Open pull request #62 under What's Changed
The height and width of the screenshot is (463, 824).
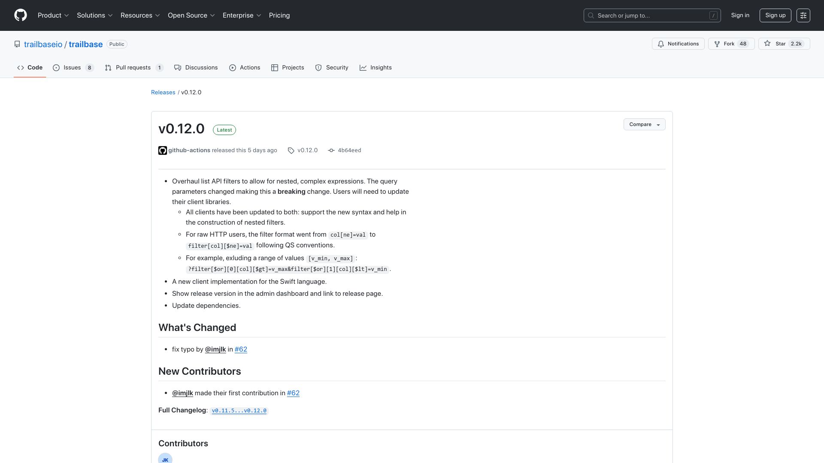241,349
